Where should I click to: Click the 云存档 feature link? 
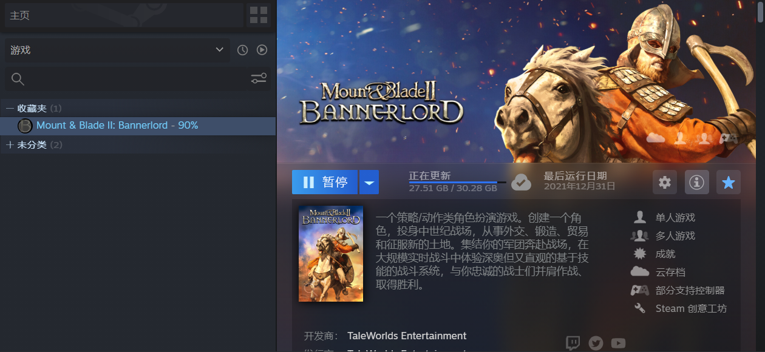670,272
